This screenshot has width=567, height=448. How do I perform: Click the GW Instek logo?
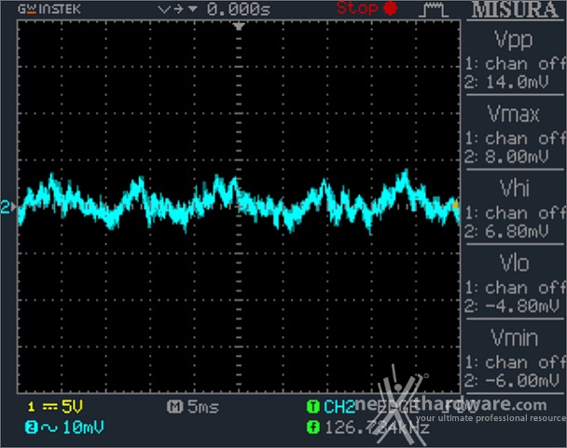49,9
